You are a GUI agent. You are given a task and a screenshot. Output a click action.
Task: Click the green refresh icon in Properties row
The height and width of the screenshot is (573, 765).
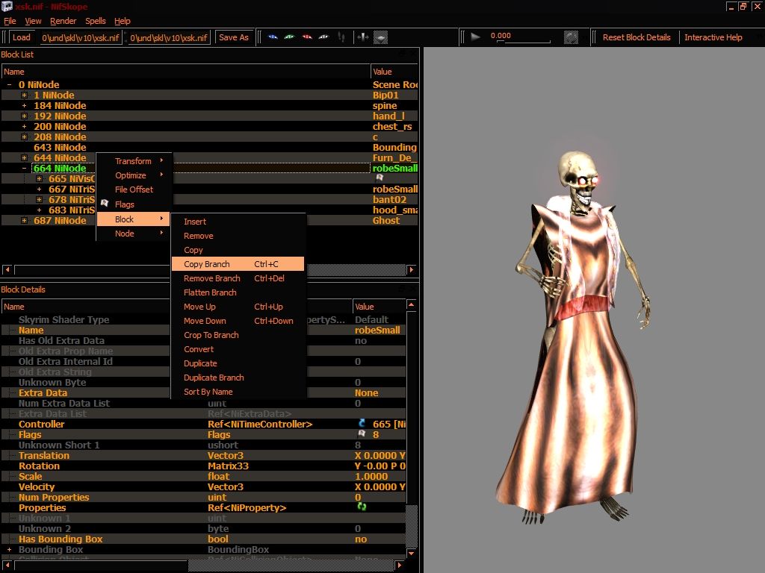point(362,507)
